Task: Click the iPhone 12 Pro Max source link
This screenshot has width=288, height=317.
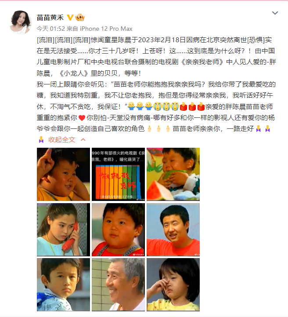Action: click(106, 29)
